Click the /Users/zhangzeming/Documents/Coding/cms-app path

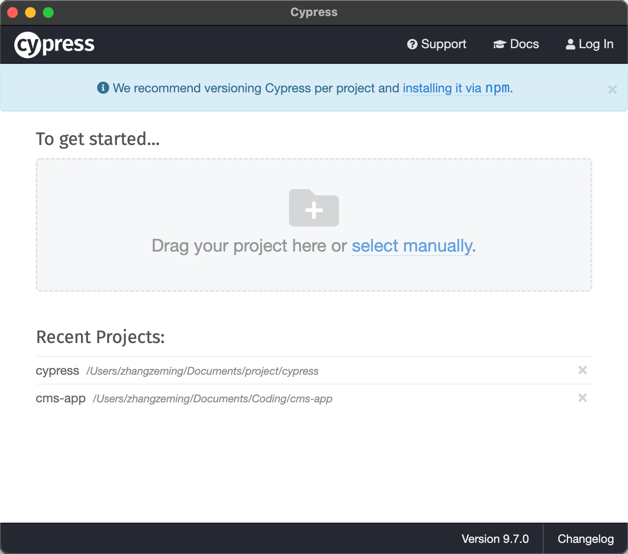pos(213,399)
